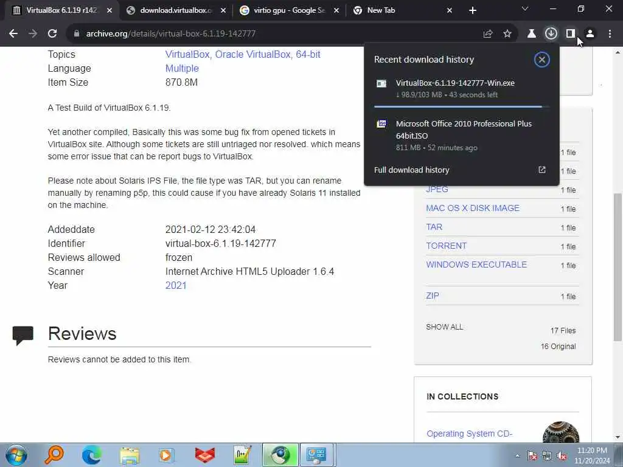Click the ISO file icon in downloads

[381, 124]
